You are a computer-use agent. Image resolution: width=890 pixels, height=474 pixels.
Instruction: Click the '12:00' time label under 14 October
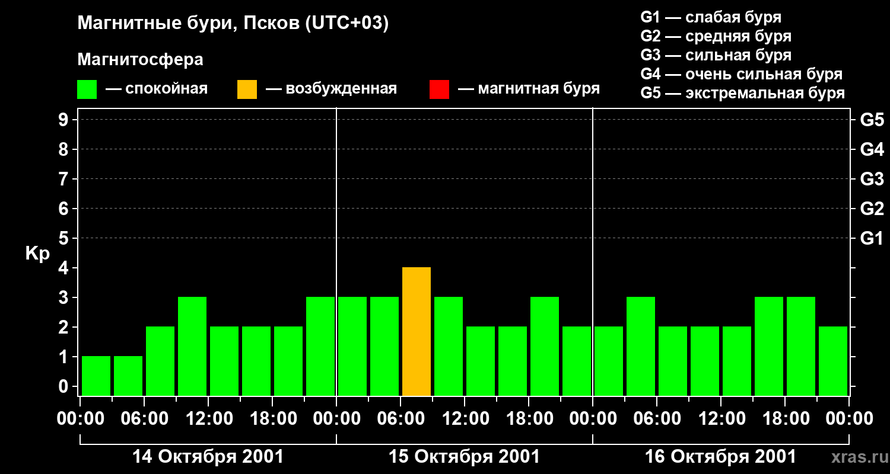click(208, 419)
